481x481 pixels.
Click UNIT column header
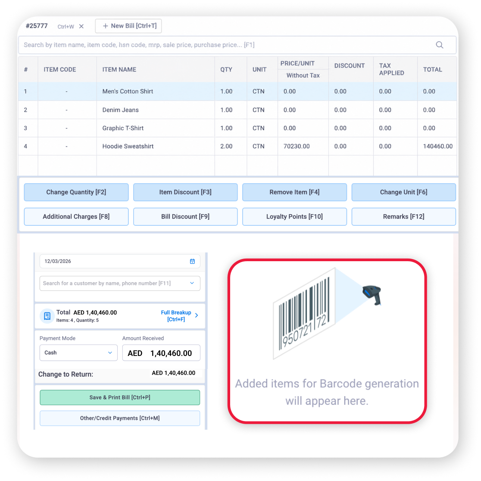click(x=259, y=70)
